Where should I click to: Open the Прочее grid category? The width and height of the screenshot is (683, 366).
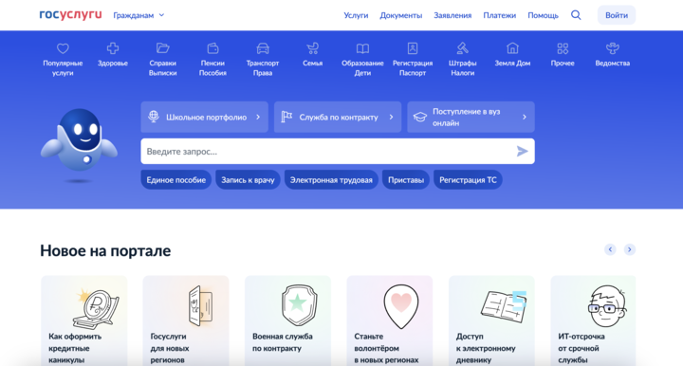point(563,55)
